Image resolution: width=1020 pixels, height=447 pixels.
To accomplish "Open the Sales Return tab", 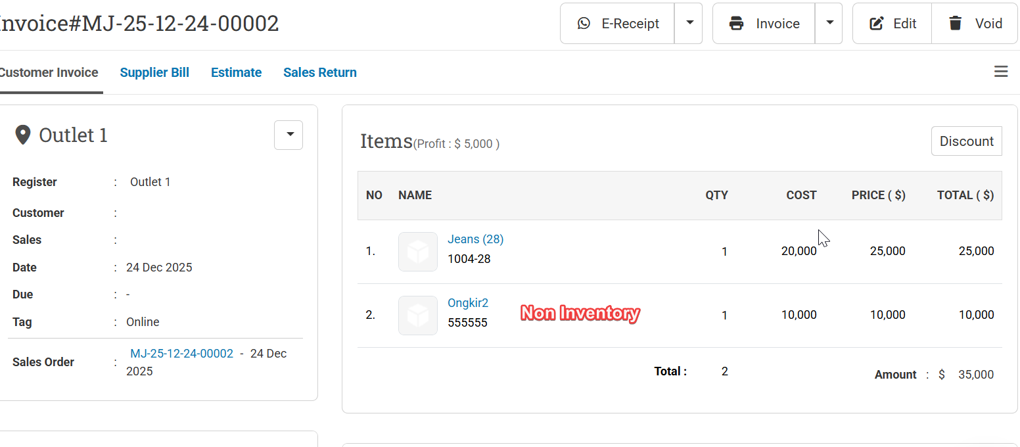I will (320, 72).
